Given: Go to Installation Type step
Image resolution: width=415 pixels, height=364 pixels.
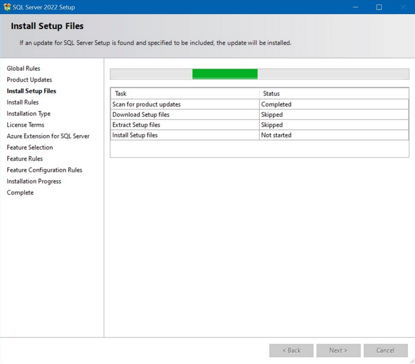Looking at the screenshot, I should [28, 114].
